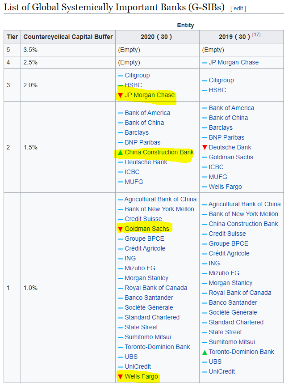This screenshot has height=383, width=284.
Task: Open UniCredit link in 2019 column
Action: coord(222,371)
